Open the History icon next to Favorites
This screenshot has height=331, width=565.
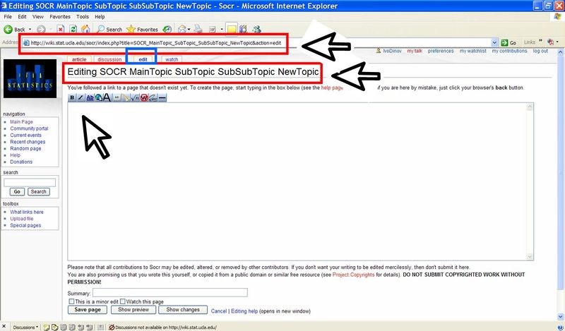167,30
